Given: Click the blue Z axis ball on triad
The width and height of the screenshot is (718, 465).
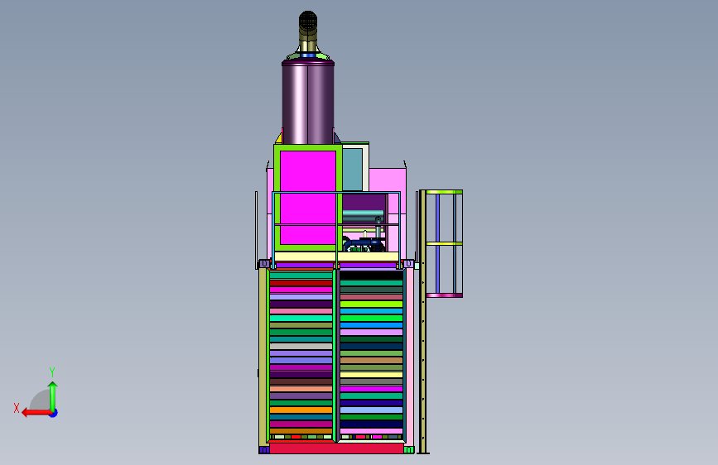Looking at the screenshot, I should (54, 413).
